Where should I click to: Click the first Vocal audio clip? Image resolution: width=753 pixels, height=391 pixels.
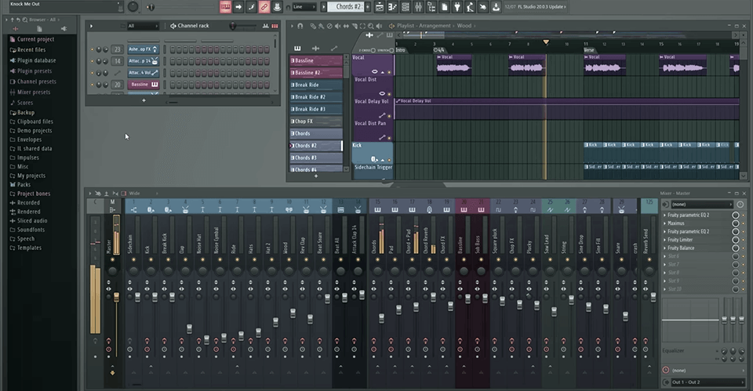pyautogui.click(x=453, y=64)
